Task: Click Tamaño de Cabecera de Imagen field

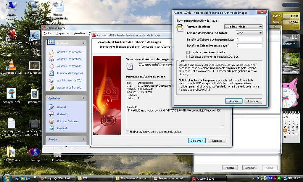Action: coord(249,39)
